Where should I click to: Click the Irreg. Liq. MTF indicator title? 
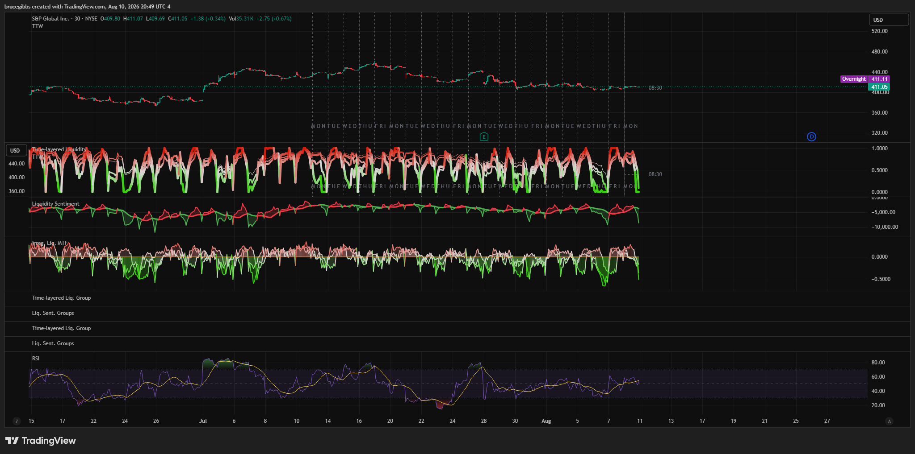tap(50, 243)
